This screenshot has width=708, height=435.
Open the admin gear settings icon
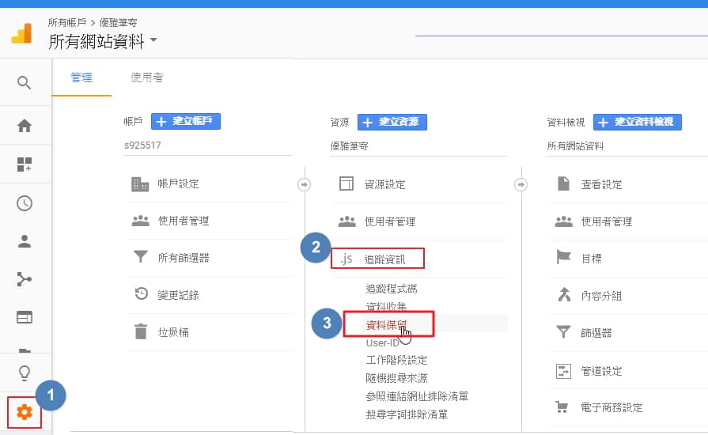pyautogui.click(x=25, y=412)
